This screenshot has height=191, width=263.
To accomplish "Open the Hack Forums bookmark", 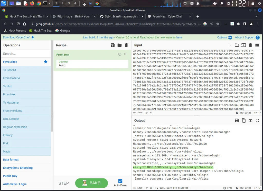I will [15, 31].
